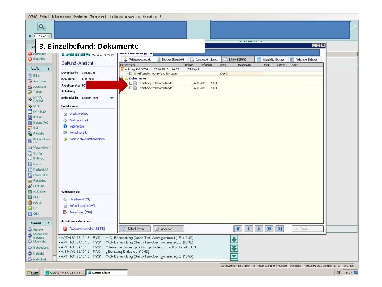The image size is (382, 287).
Task: Open the Management menu
Action: point(98,16)
